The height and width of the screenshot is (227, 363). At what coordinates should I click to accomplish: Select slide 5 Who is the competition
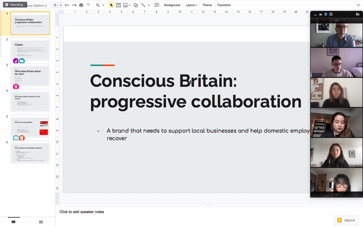[30, 126]
